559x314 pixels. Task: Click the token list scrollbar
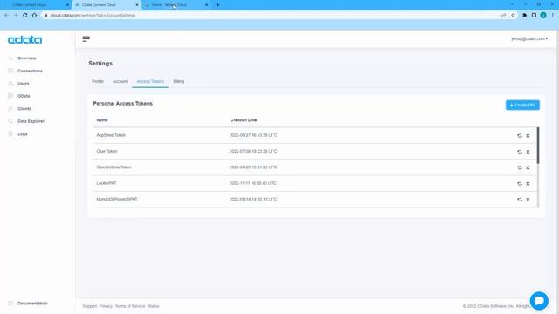[x=538, y=146]
